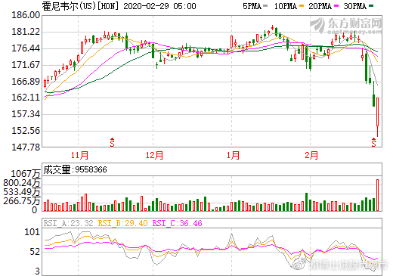Click the 1067万 volume axis value

coord(26,173)
